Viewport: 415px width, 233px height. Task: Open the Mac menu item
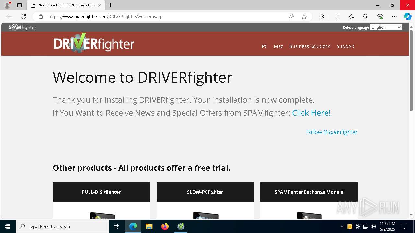(278, 46)
